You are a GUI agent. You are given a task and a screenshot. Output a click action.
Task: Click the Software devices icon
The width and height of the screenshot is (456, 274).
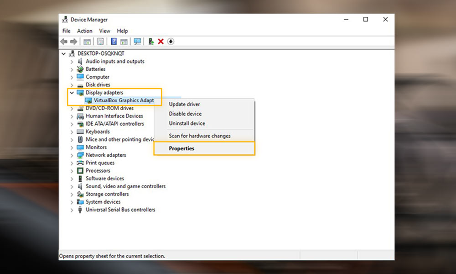point(80,179)
